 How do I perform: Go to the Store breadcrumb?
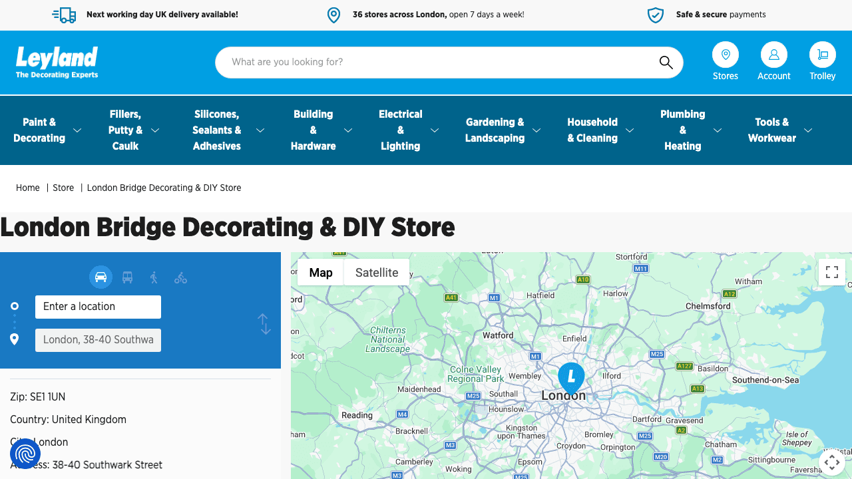(63, 188)
